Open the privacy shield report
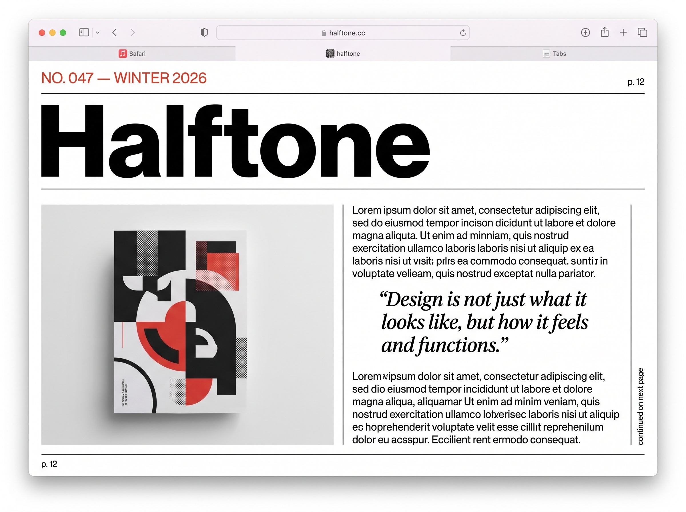 pyautogui.click(x=204, y=33)
